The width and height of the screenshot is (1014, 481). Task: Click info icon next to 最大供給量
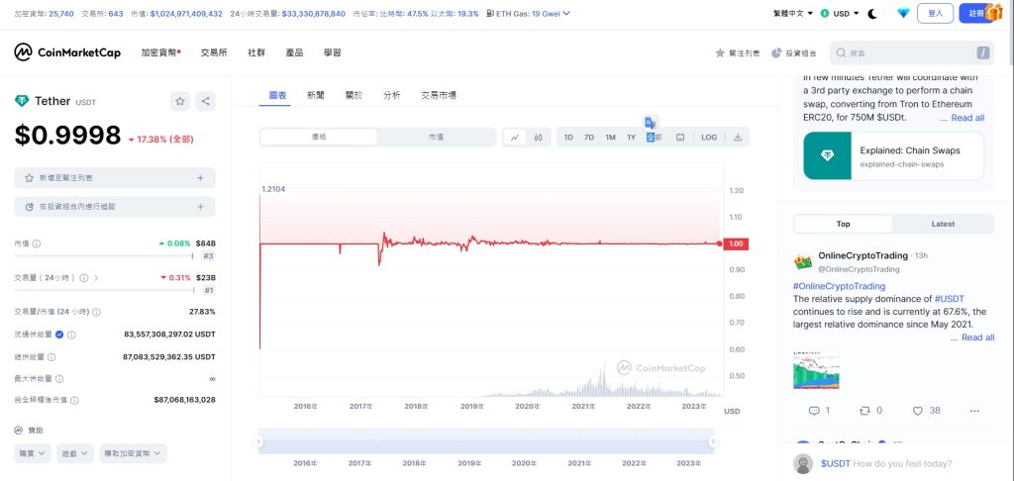coord(58,379)
